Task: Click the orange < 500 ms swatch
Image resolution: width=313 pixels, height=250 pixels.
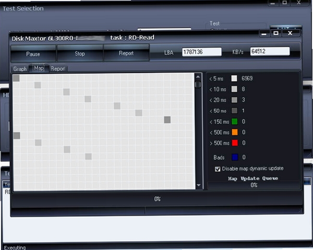Action: pos(235,132)
